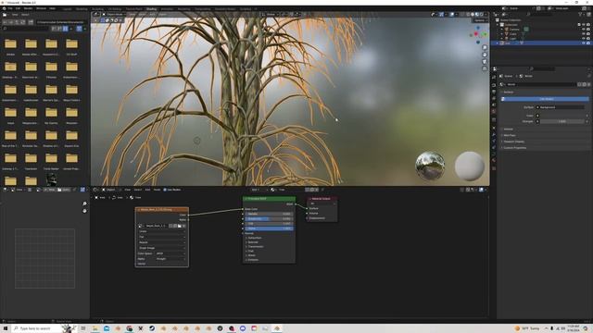593x333 pixels.
Task: Toggle Use Nodes checkbox in node editor
Action: click(165, 190)
